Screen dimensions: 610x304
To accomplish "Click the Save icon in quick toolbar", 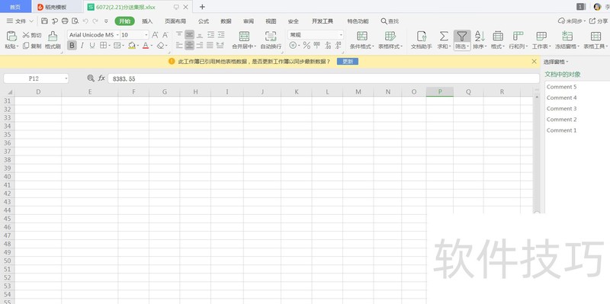I will 44,21.
